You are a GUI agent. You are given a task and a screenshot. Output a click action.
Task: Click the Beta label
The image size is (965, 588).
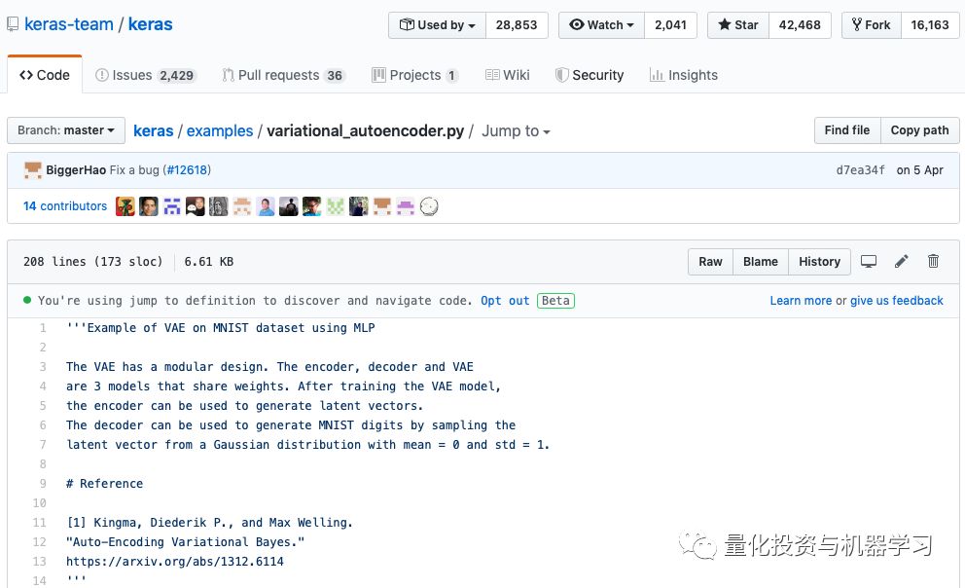pos(555,301)
